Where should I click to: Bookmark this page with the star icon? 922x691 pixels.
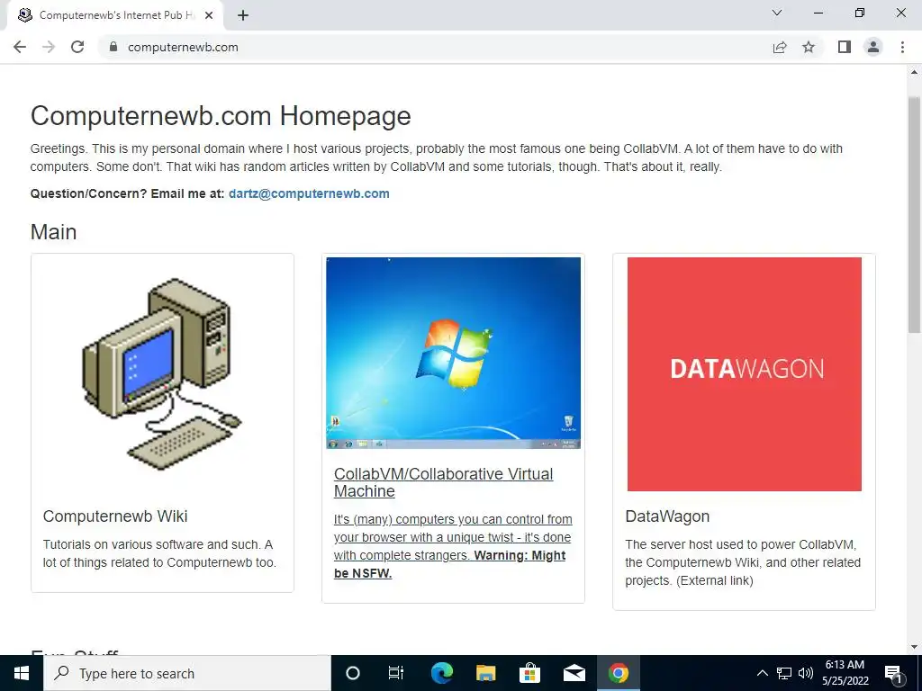tap(809, 47)
